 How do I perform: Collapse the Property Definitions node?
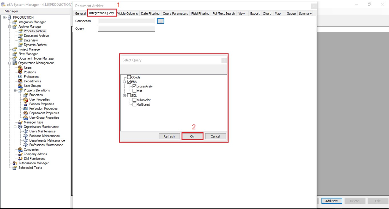[15, 90]
